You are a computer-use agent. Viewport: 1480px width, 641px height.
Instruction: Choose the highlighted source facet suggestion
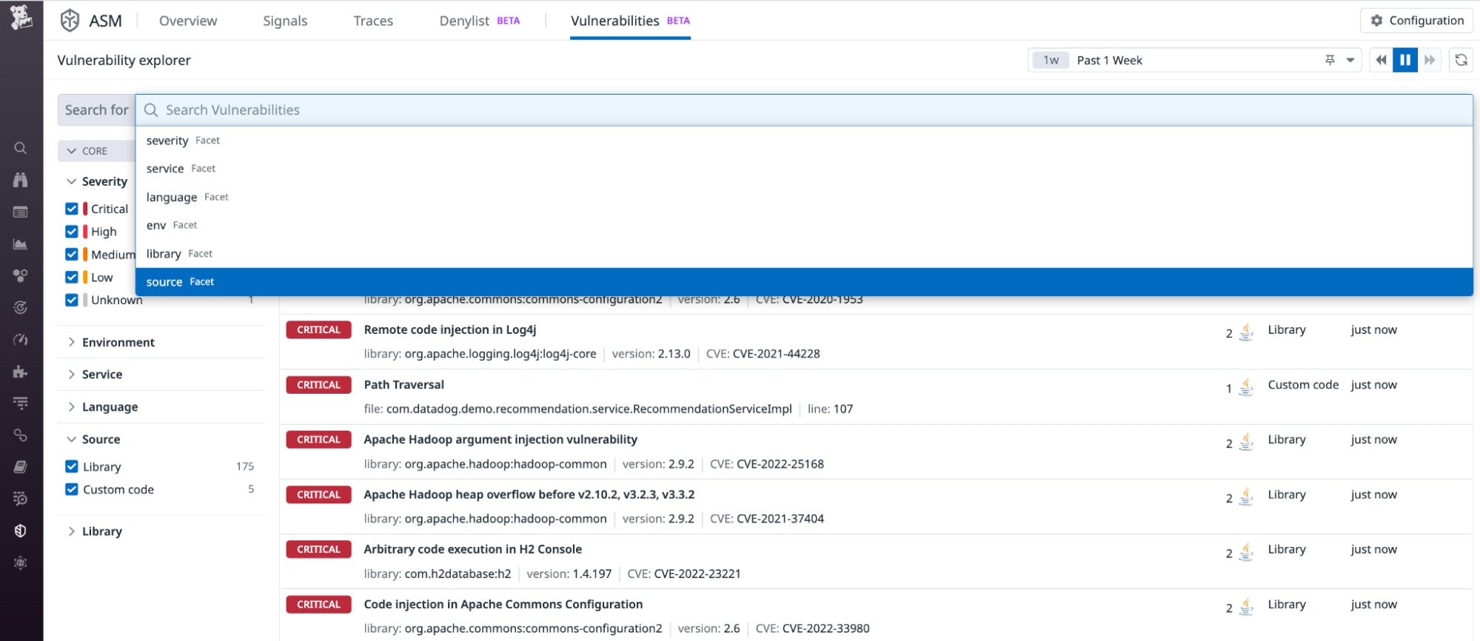804,282
